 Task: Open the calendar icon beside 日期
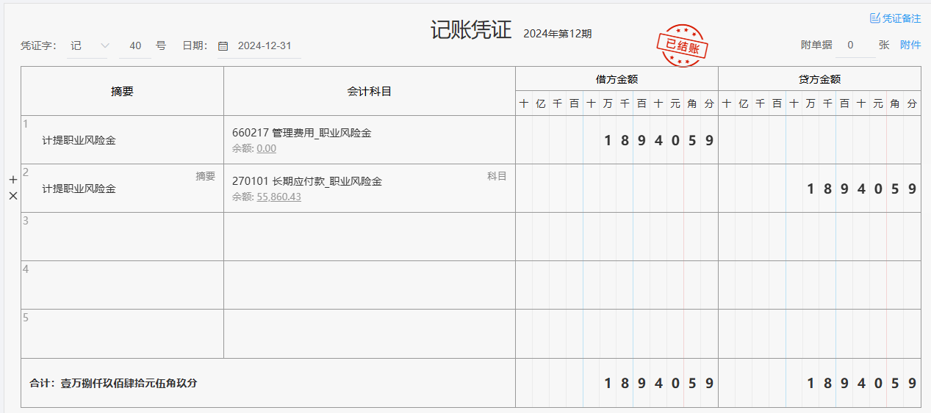(x=223, y=46)
